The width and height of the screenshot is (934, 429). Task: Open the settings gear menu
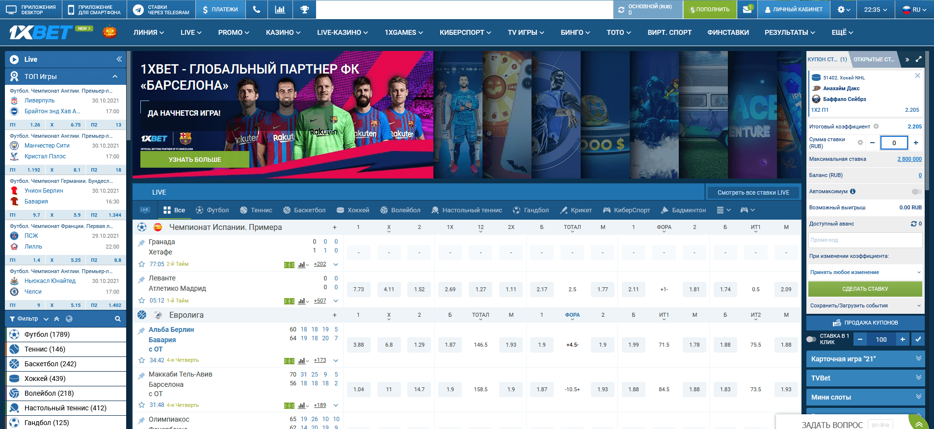coord(844,9)
